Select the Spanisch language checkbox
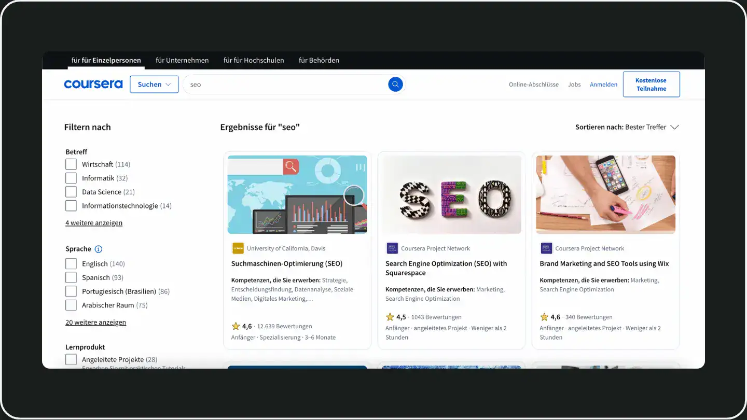This screenshot has height=420, width=747. (71, 277)
